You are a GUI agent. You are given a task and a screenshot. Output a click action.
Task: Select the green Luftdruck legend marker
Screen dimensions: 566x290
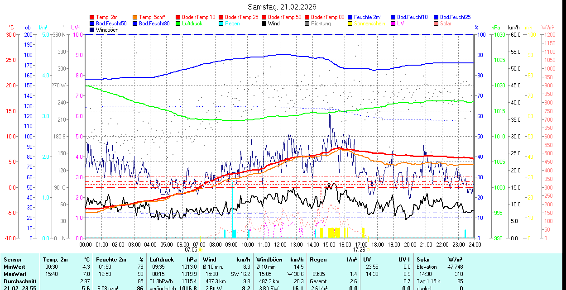178,24
